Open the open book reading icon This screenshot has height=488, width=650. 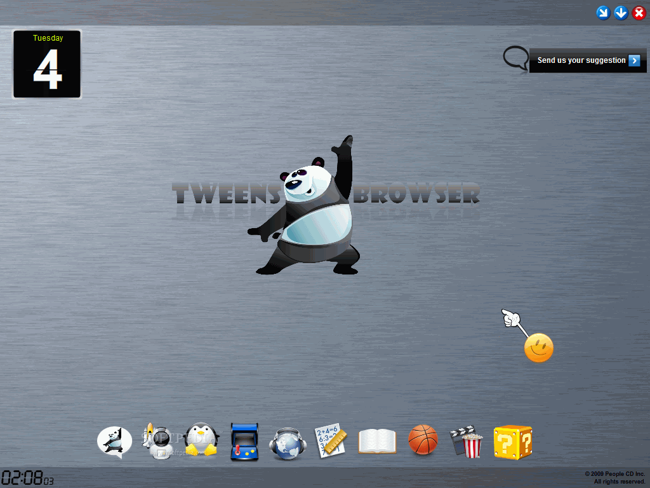tap(377, 442)
